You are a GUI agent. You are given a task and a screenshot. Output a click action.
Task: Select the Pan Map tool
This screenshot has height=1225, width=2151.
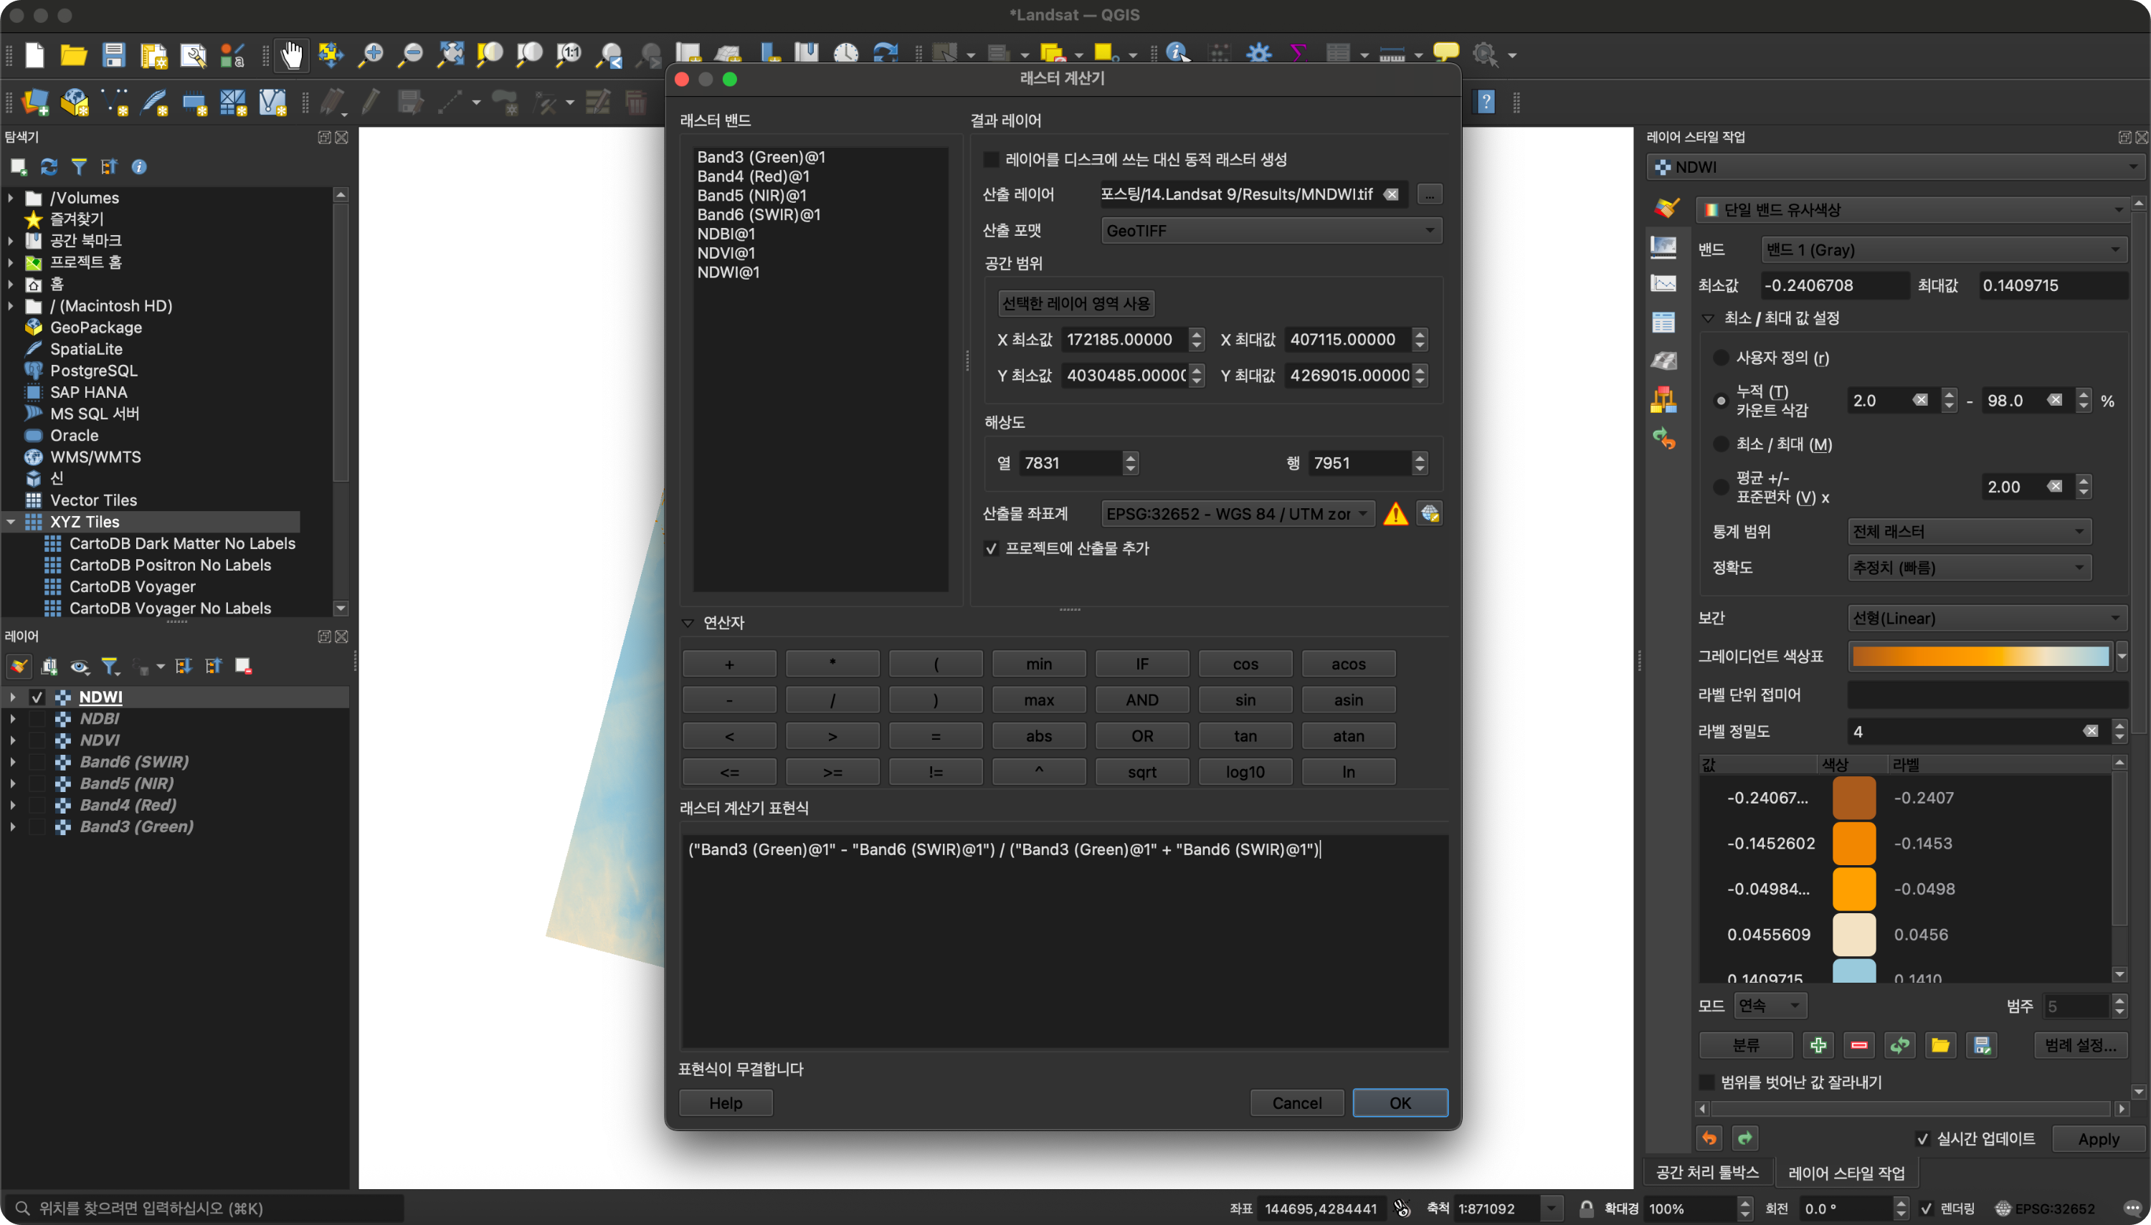[x=292, y=54]
